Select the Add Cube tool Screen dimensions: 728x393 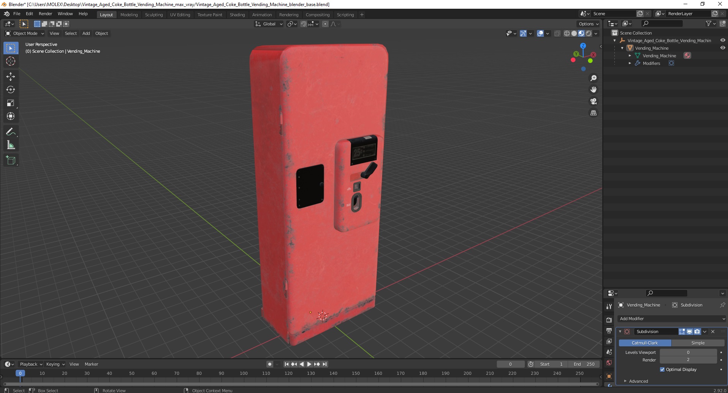[x=11, y=160]
